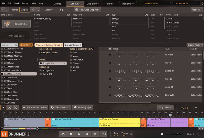This screenshot has width=204, height=138.
Task: Toggle loop playback in transport
Action: pos(63,134)
